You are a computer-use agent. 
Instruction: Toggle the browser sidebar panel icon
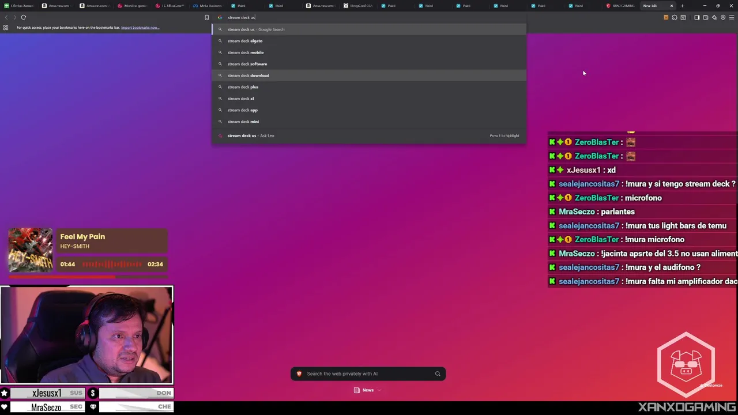696,17
